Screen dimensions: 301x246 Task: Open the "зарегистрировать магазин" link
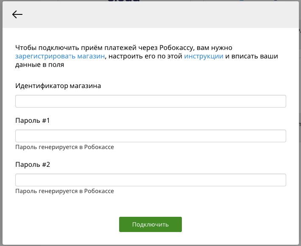point(60,56)
